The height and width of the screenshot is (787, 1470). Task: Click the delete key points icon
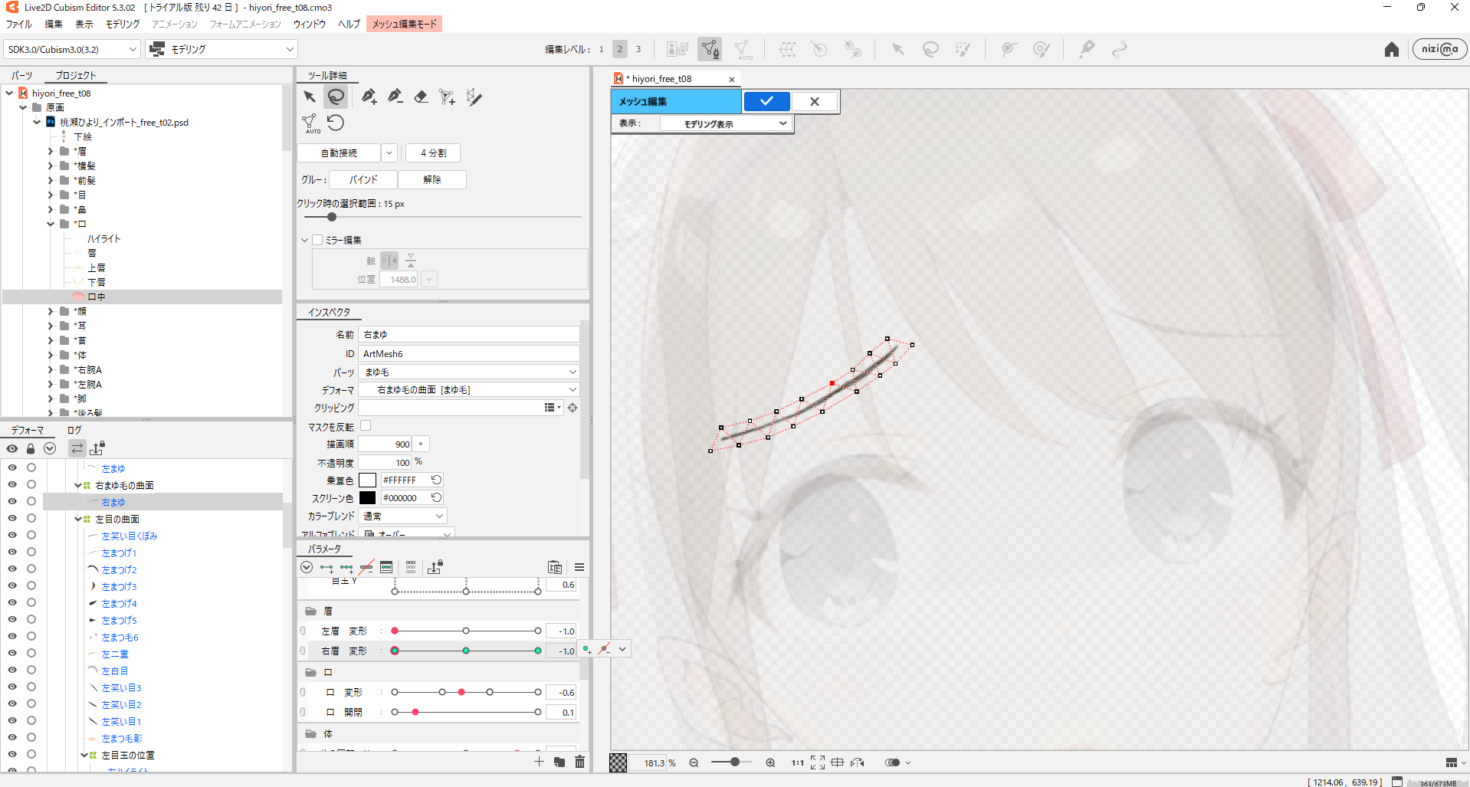366,568
